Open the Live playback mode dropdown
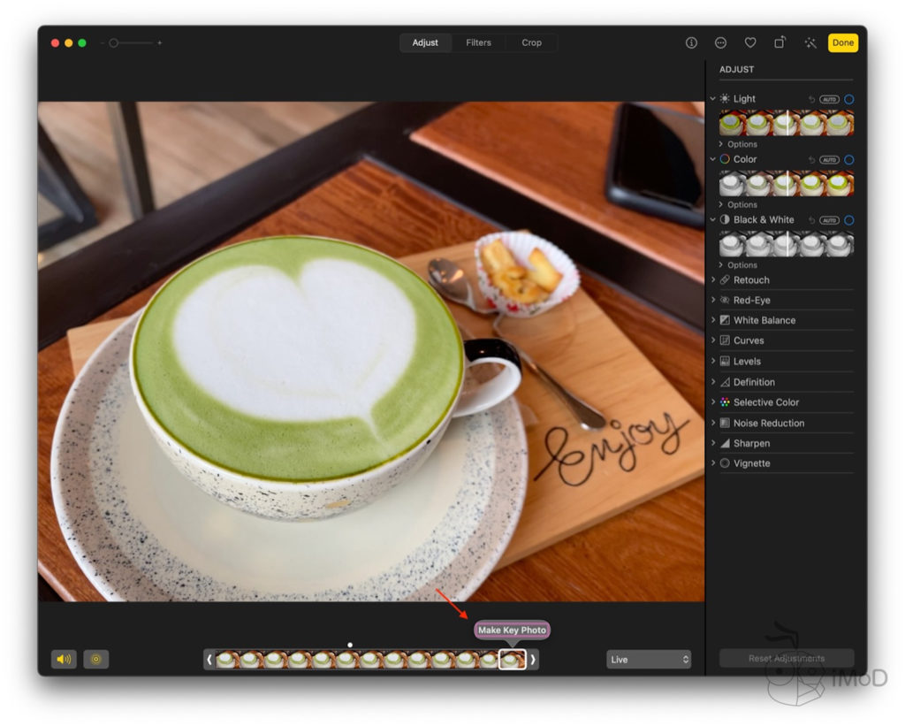 point(649,660)
